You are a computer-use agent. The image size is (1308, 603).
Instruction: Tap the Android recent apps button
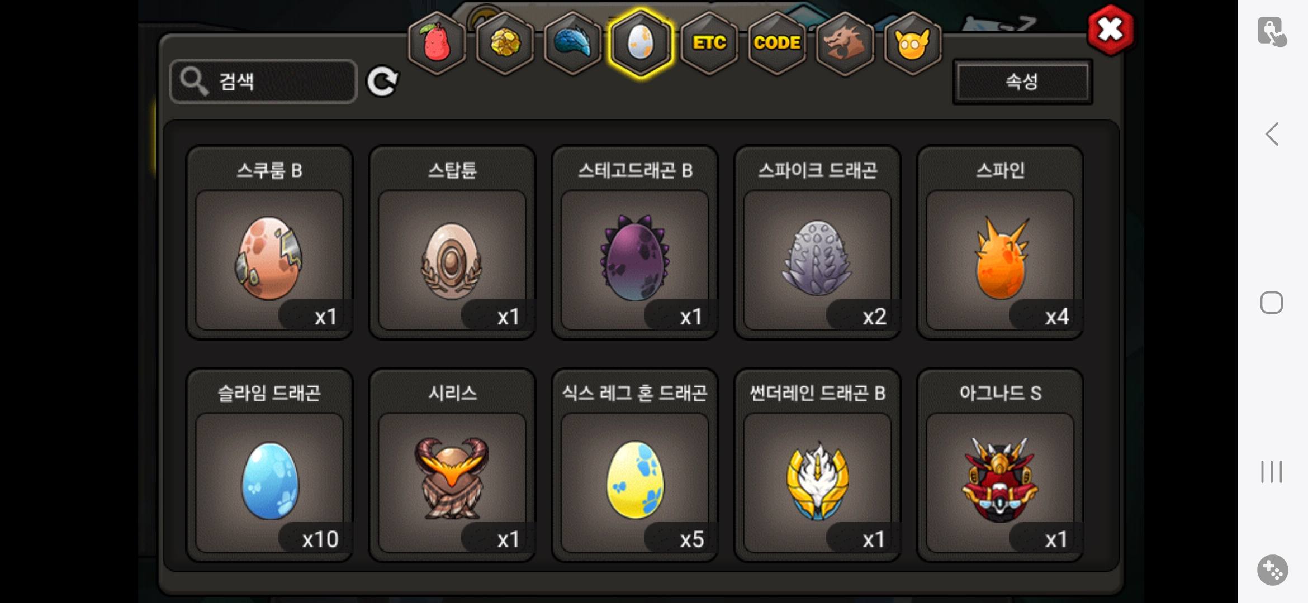[1272, 472]
